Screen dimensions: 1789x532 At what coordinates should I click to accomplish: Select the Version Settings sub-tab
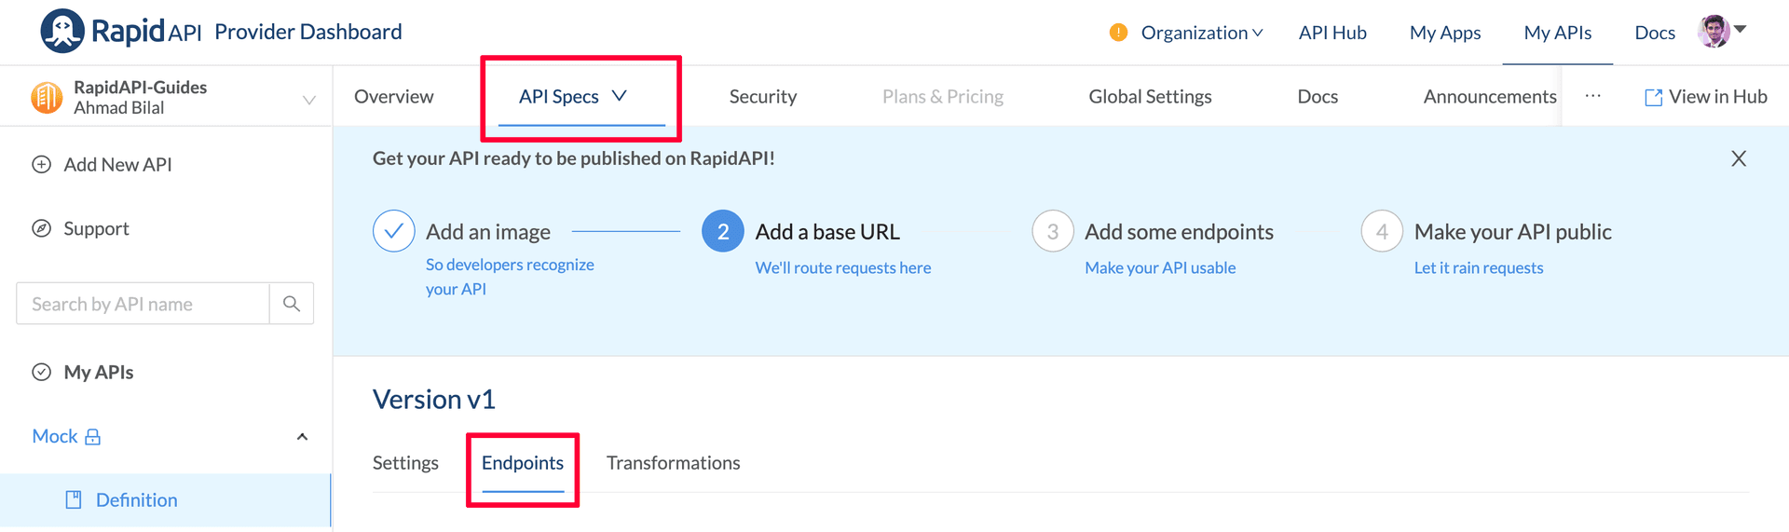tap(405, 463)
